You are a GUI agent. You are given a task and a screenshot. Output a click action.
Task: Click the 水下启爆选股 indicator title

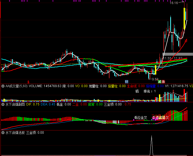point(15,133)
